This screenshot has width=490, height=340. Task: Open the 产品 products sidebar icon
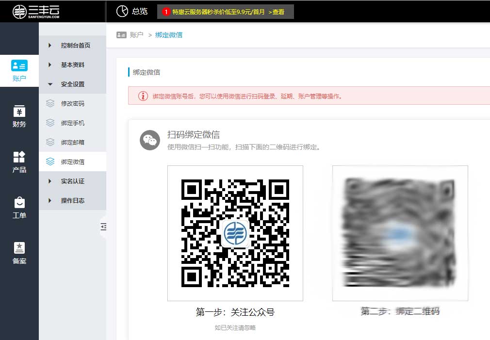click(x=19, y=157)
